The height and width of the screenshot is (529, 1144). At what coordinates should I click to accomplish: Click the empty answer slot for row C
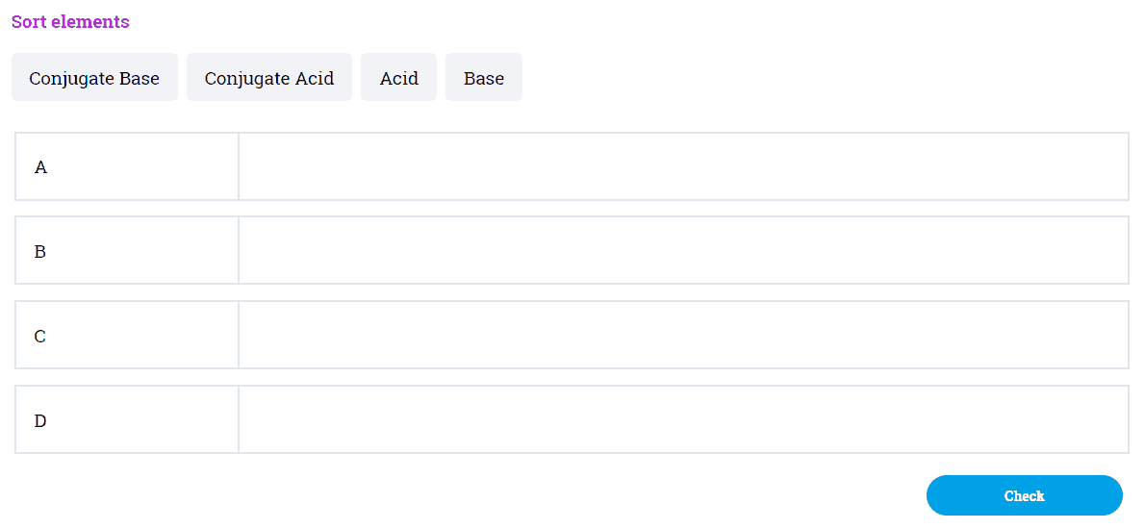(683, 336)
